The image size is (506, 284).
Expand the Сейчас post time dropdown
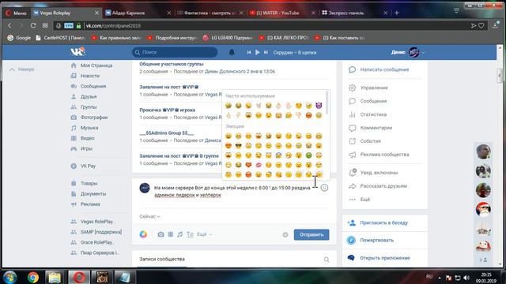tap(149, 216)
